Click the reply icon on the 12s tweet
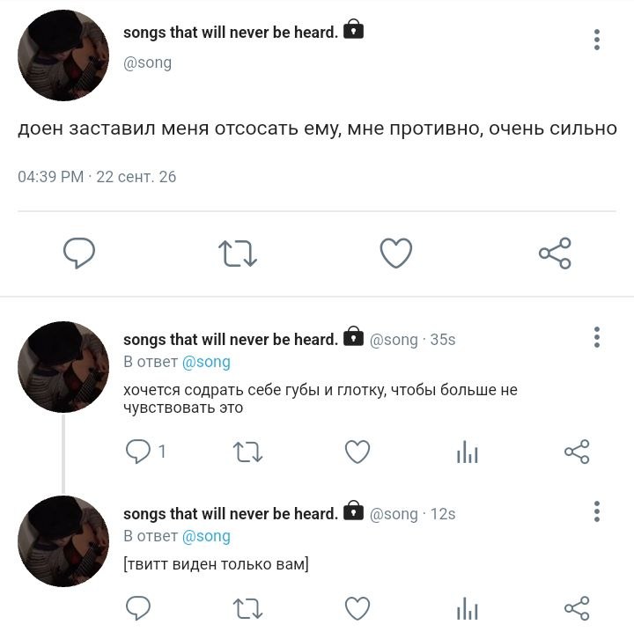Viewport: 634px width, 632px height. pos(138,608)
